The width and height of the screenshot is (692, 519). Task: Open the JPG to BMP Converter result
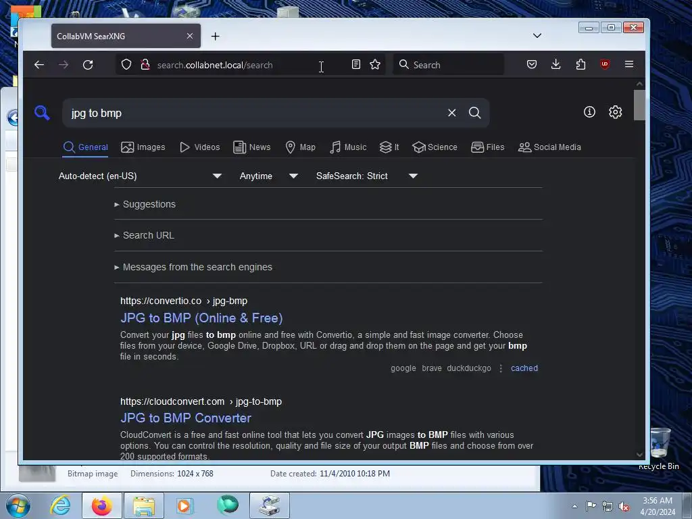[186, 418]
